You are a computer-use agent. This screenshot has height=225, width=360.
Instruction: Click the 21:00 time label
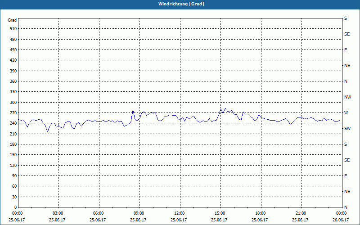tap(300, 213)
